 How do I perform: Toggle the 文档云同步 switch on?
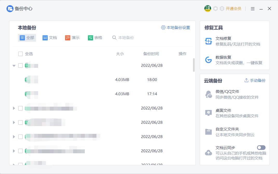click(261, 147)
